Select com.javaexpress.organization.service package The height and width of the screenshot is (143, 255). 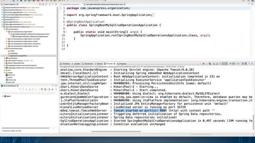(24, 46)
